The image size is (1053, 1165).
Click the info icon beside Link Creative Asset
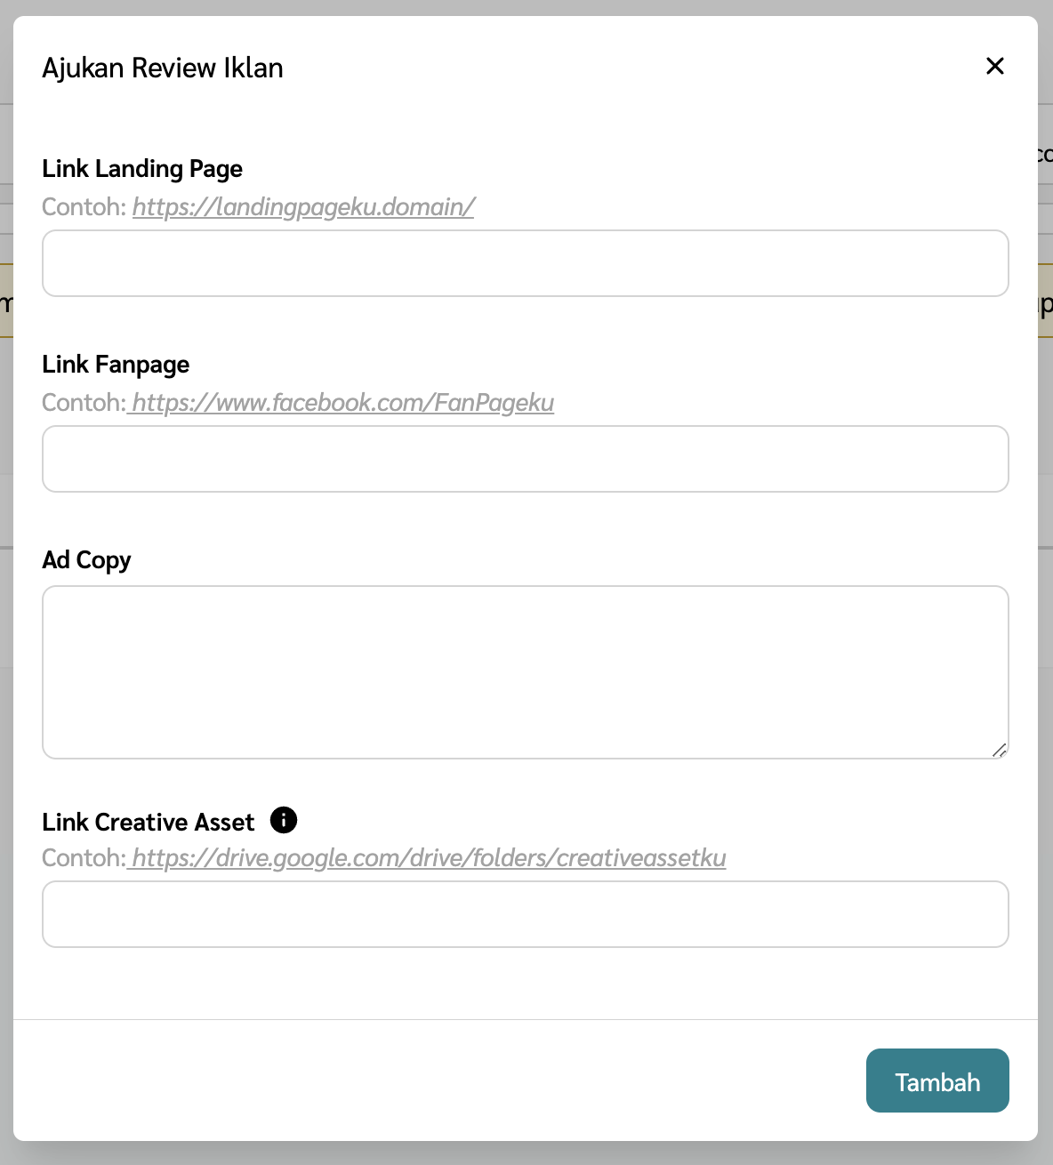[284, 820]
